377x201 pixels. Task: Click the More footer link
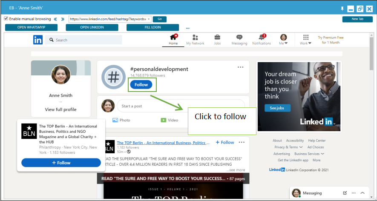pos(317,160)
